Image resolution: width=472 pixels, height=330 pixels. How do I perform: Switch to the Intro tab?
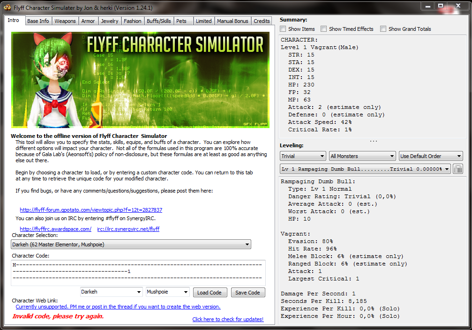click(x=13, y=20)
